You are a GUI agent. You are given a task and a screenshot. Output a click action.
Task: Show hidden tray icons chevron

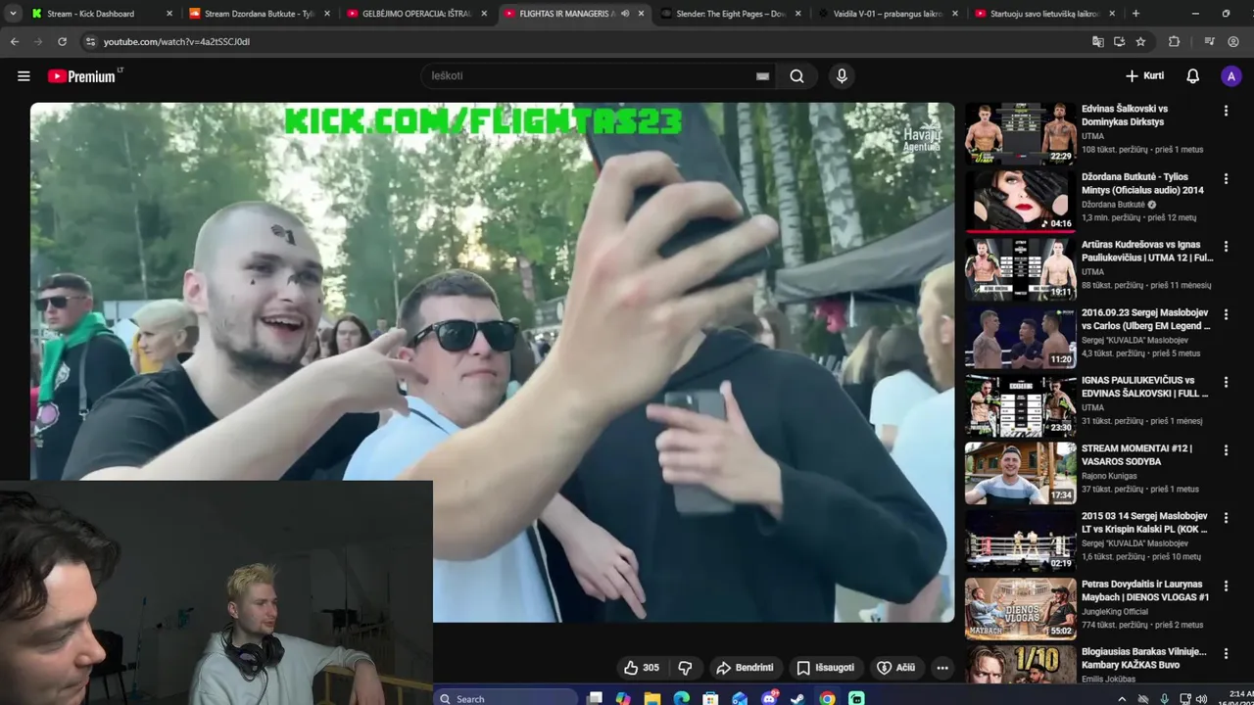[1123, 699]
